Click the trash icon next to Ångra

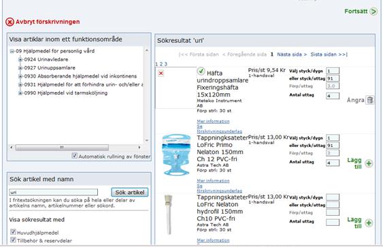click(370, 100)
